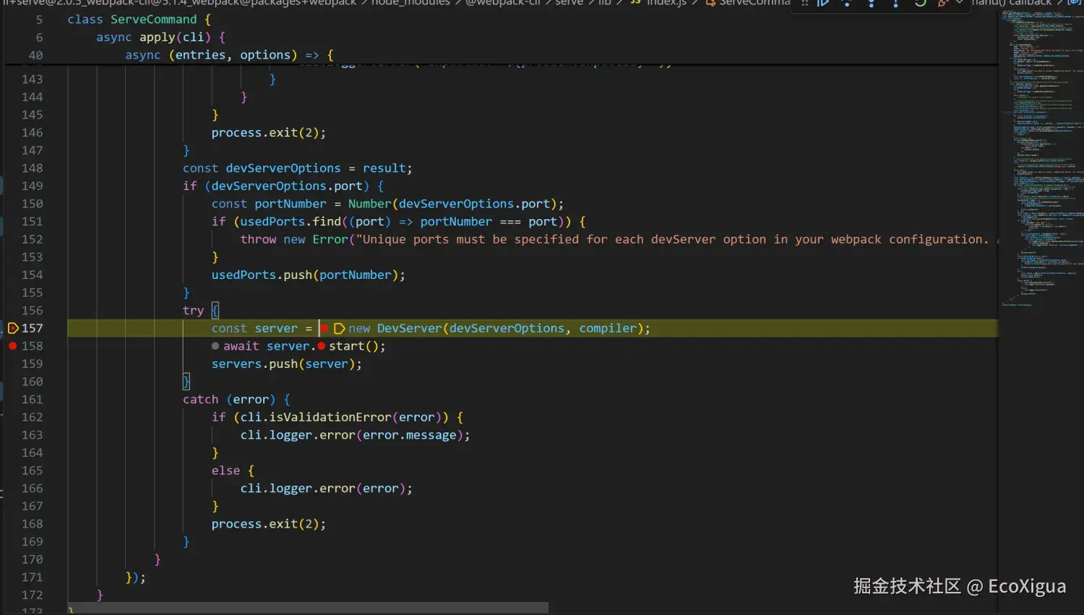
Task: Click the compiler argument on line 157
Action: (608, 328)
